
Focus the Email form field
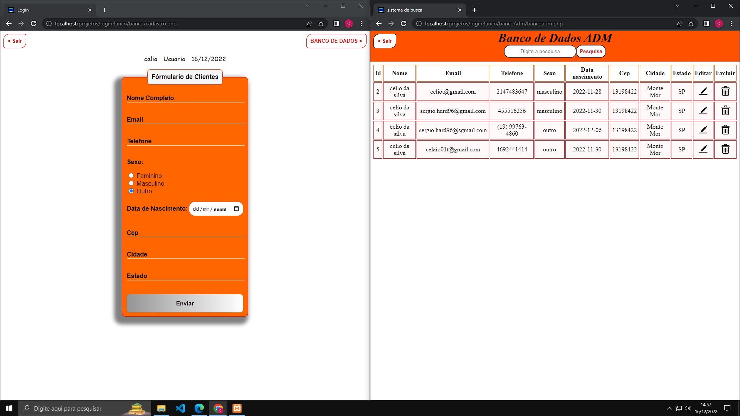(186, 119)
